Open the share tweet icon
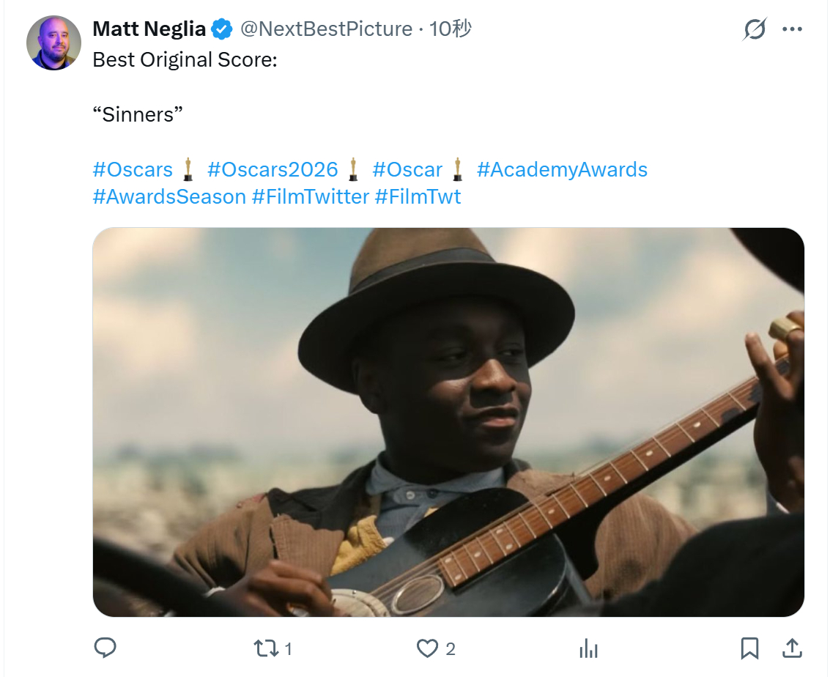 (791, 648)
